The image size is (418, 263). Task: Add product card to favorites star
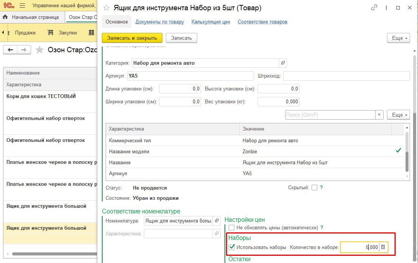(106, 8)
